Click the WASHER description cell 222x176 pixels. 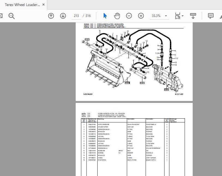click(x=130, y=153)
